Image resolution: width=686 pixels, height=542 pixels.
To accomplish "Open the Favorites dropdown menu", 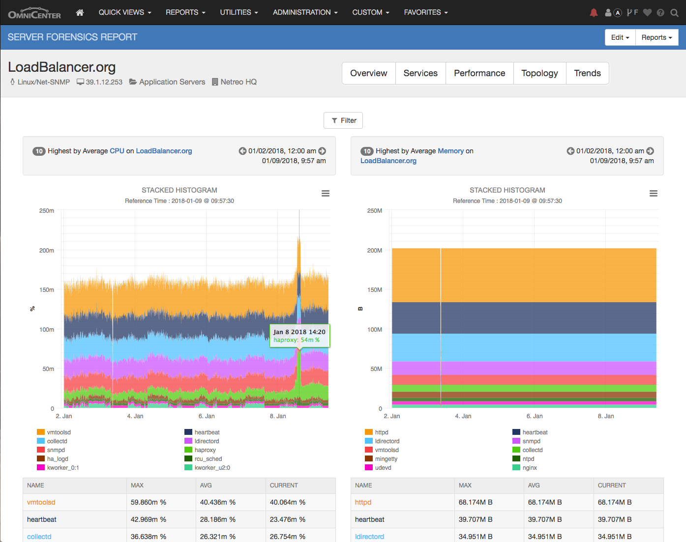I will click(x=426, y=12).
